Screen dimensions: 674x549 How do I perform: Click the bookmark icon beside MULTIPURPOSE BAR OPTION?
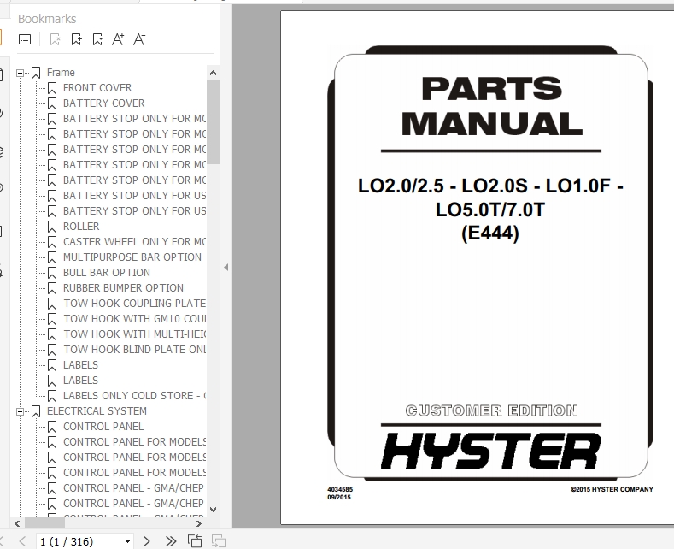(x=52, y=257)
